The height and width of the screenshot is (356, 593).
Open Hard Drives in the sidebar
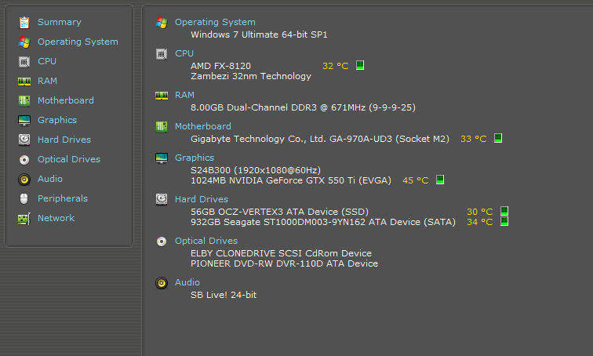64,140
